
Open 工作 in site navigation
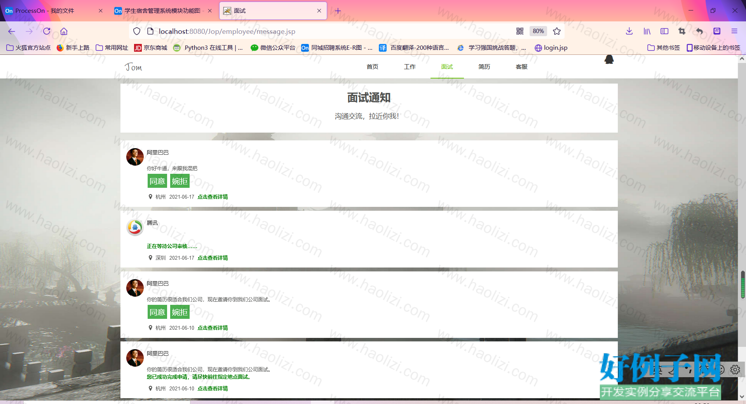(x=410, y=67)
